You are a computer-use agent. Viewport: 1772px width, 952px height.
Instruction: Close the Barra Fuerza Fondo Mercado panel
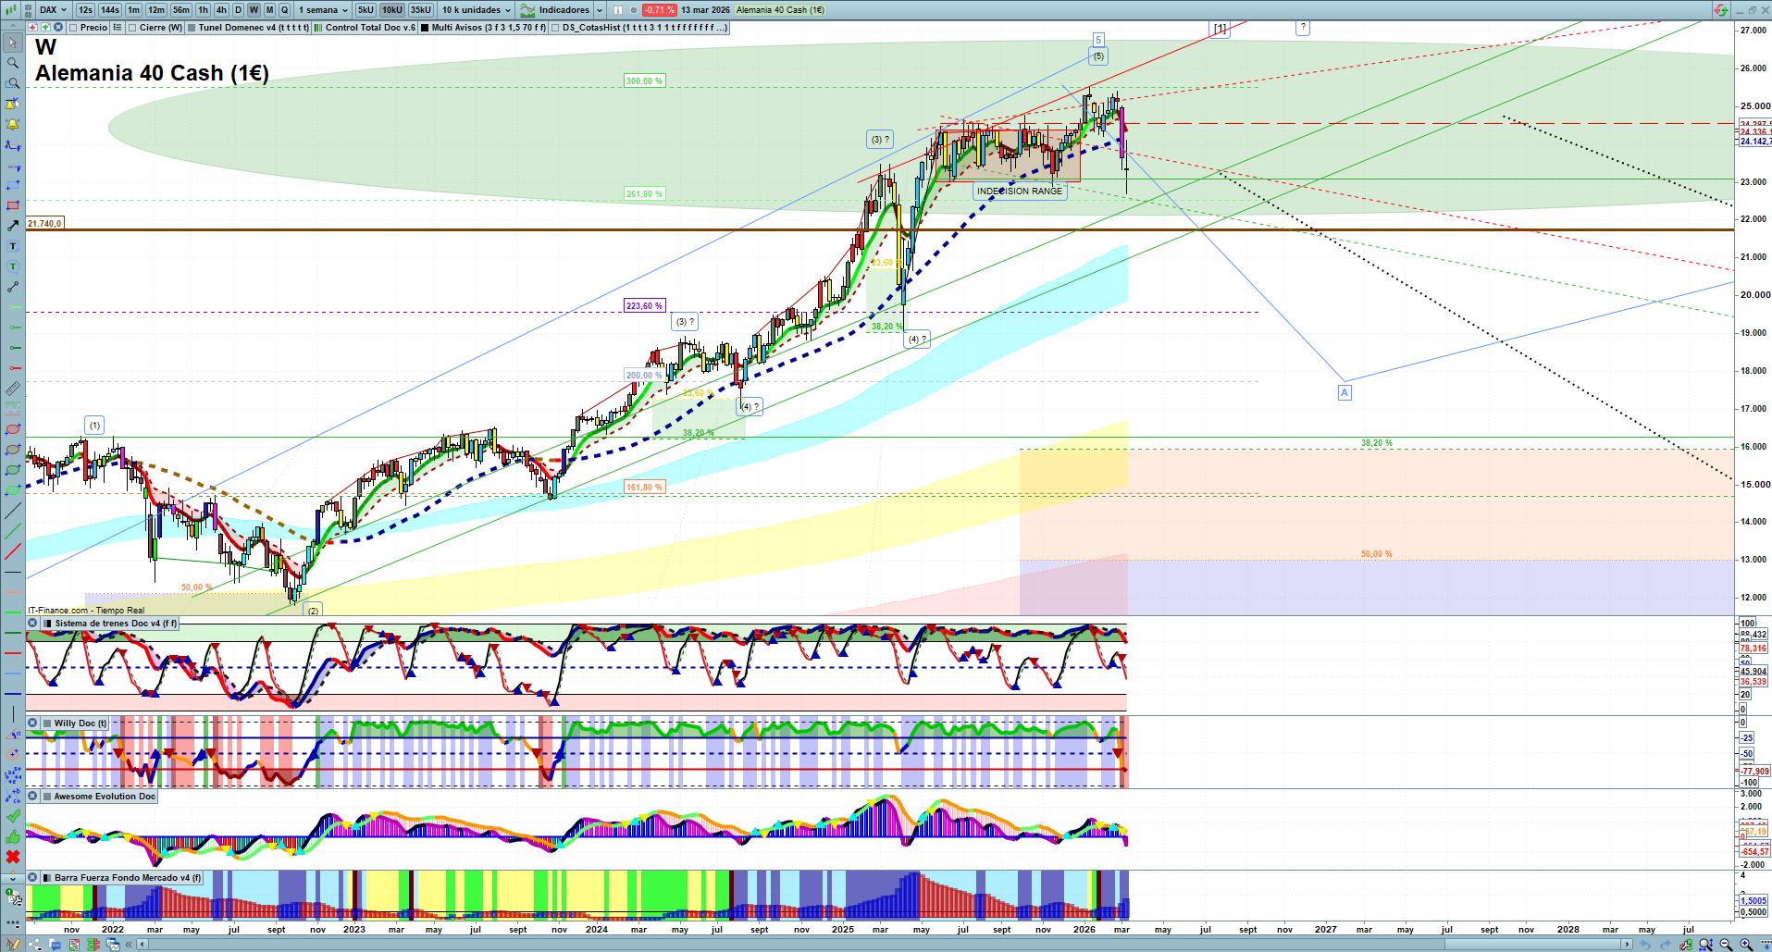pos(33,878)
